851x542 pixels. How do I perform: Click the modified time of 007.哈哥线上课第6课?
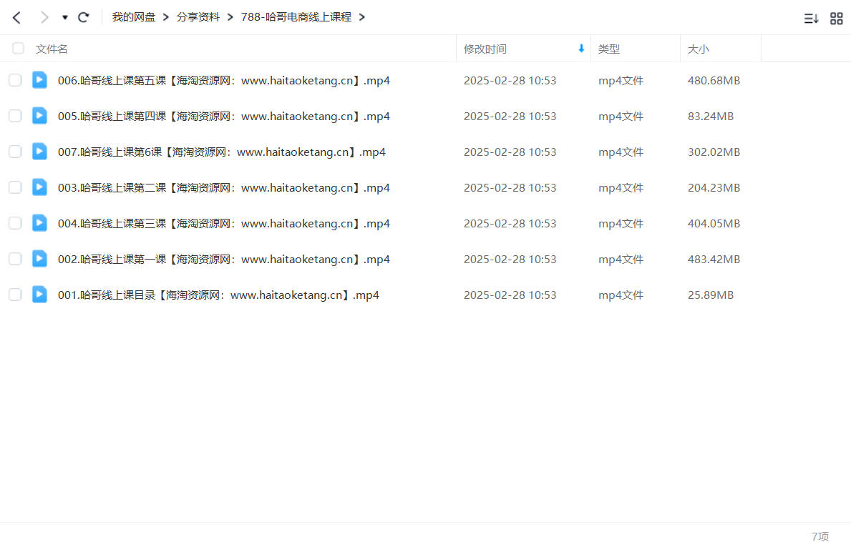510,152
